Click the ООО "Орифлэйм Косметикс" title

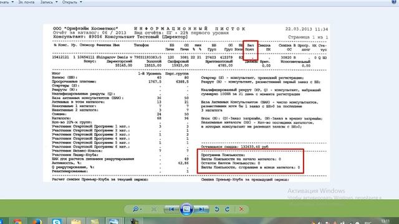tap(85, 29)
